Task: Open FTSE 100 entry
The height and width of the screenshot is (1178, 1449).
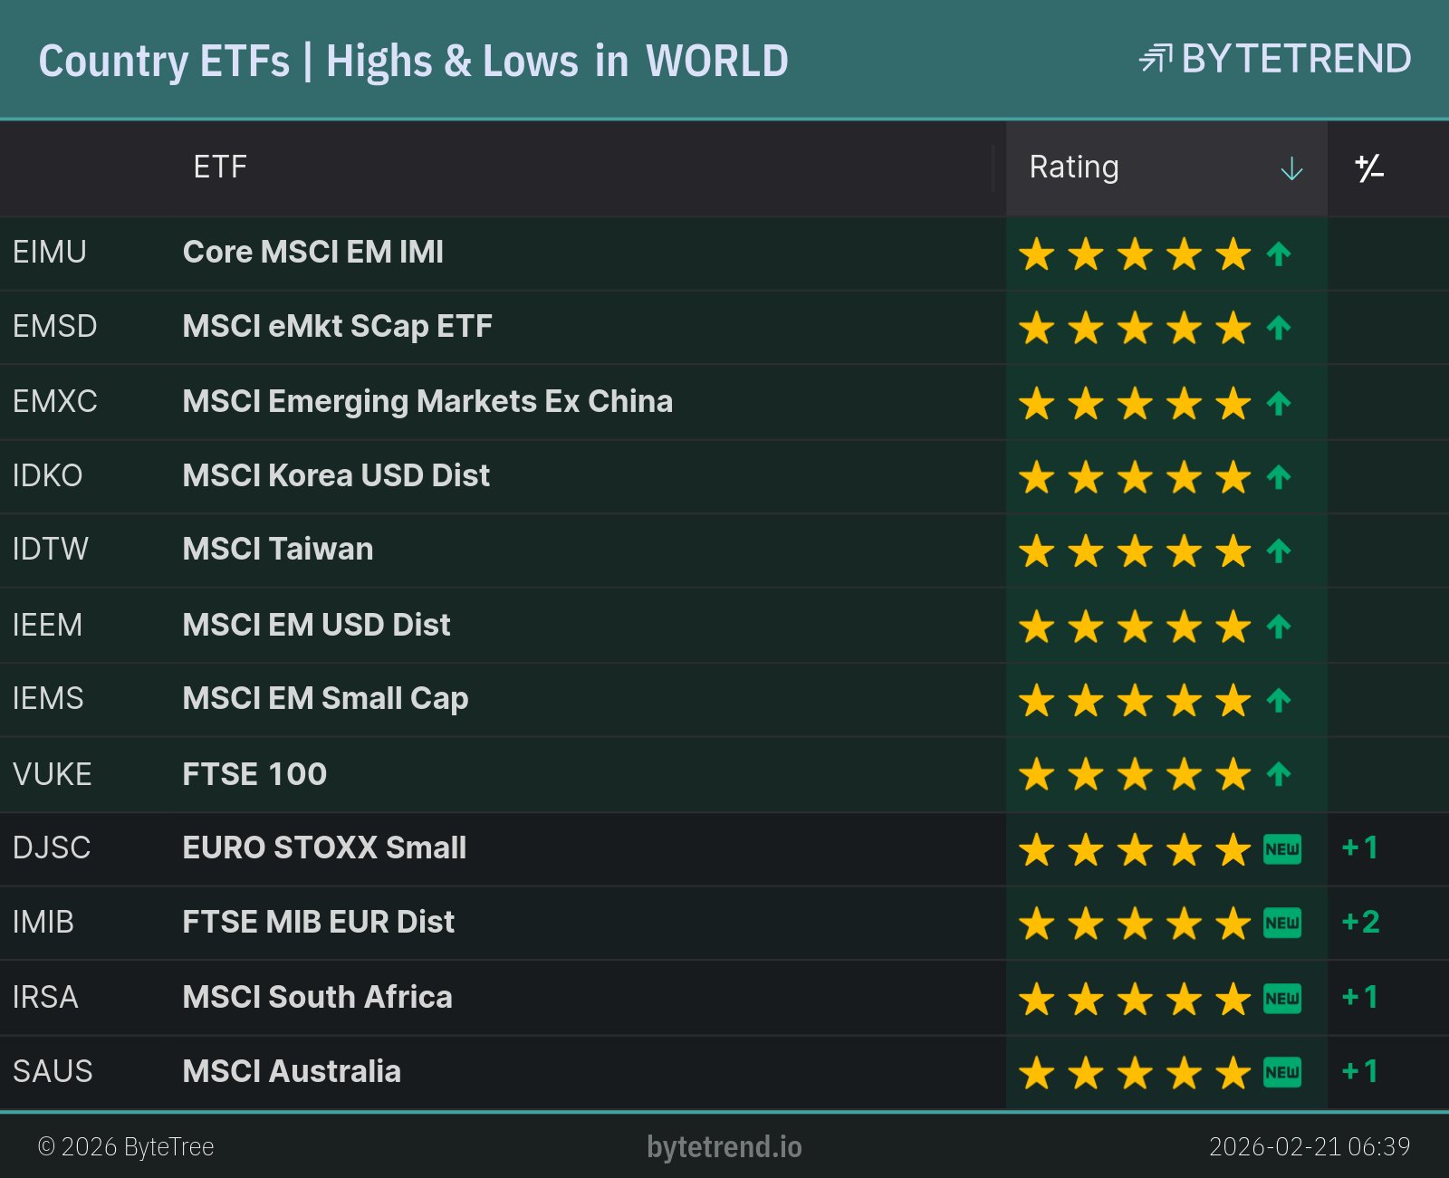Action: click(254, 774)
